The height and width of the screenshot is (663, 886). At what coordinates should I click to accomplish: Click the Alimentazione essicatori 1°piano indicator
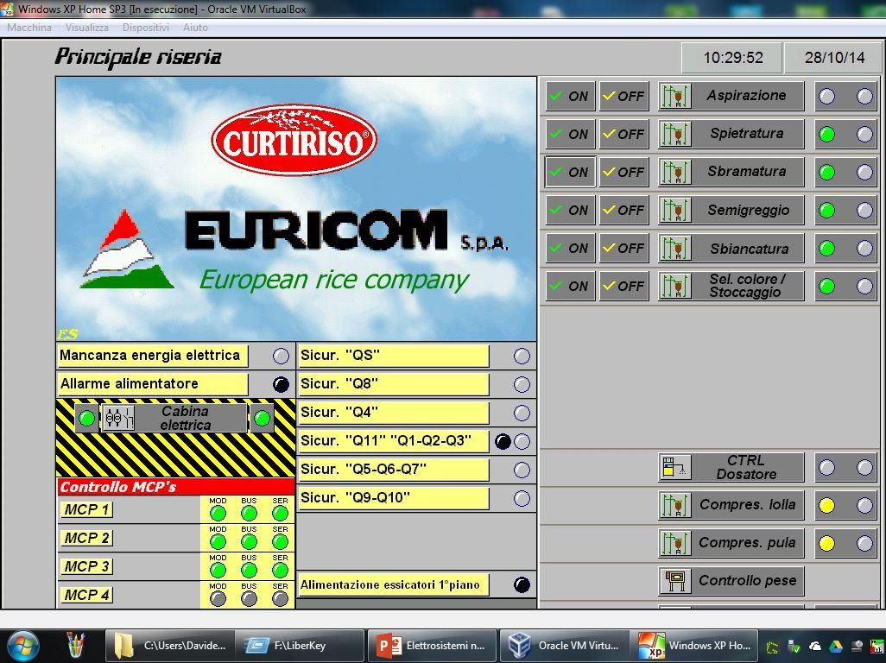click(x=522, y=584)
